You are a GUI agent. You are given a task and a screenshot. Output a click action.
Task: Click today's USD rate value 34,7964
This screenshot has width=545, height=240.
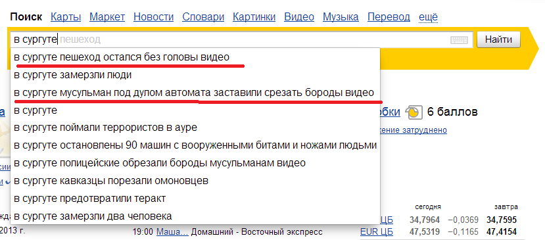[x=425, y=220]
